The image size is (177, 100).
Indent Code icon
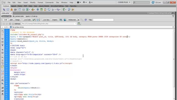coord(2,88)
